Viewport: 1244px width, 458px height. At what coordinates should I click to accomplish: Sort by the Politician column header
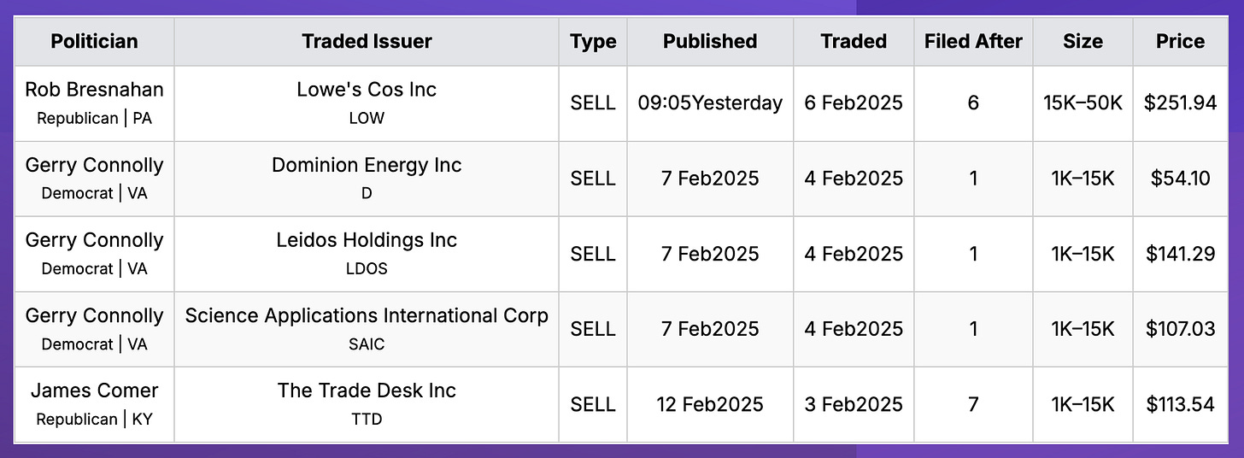(94, 41)
